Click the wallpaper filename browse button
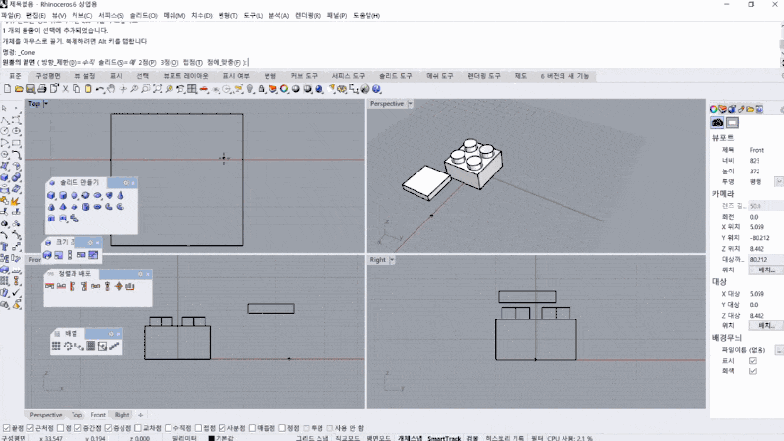 point(779,350)
